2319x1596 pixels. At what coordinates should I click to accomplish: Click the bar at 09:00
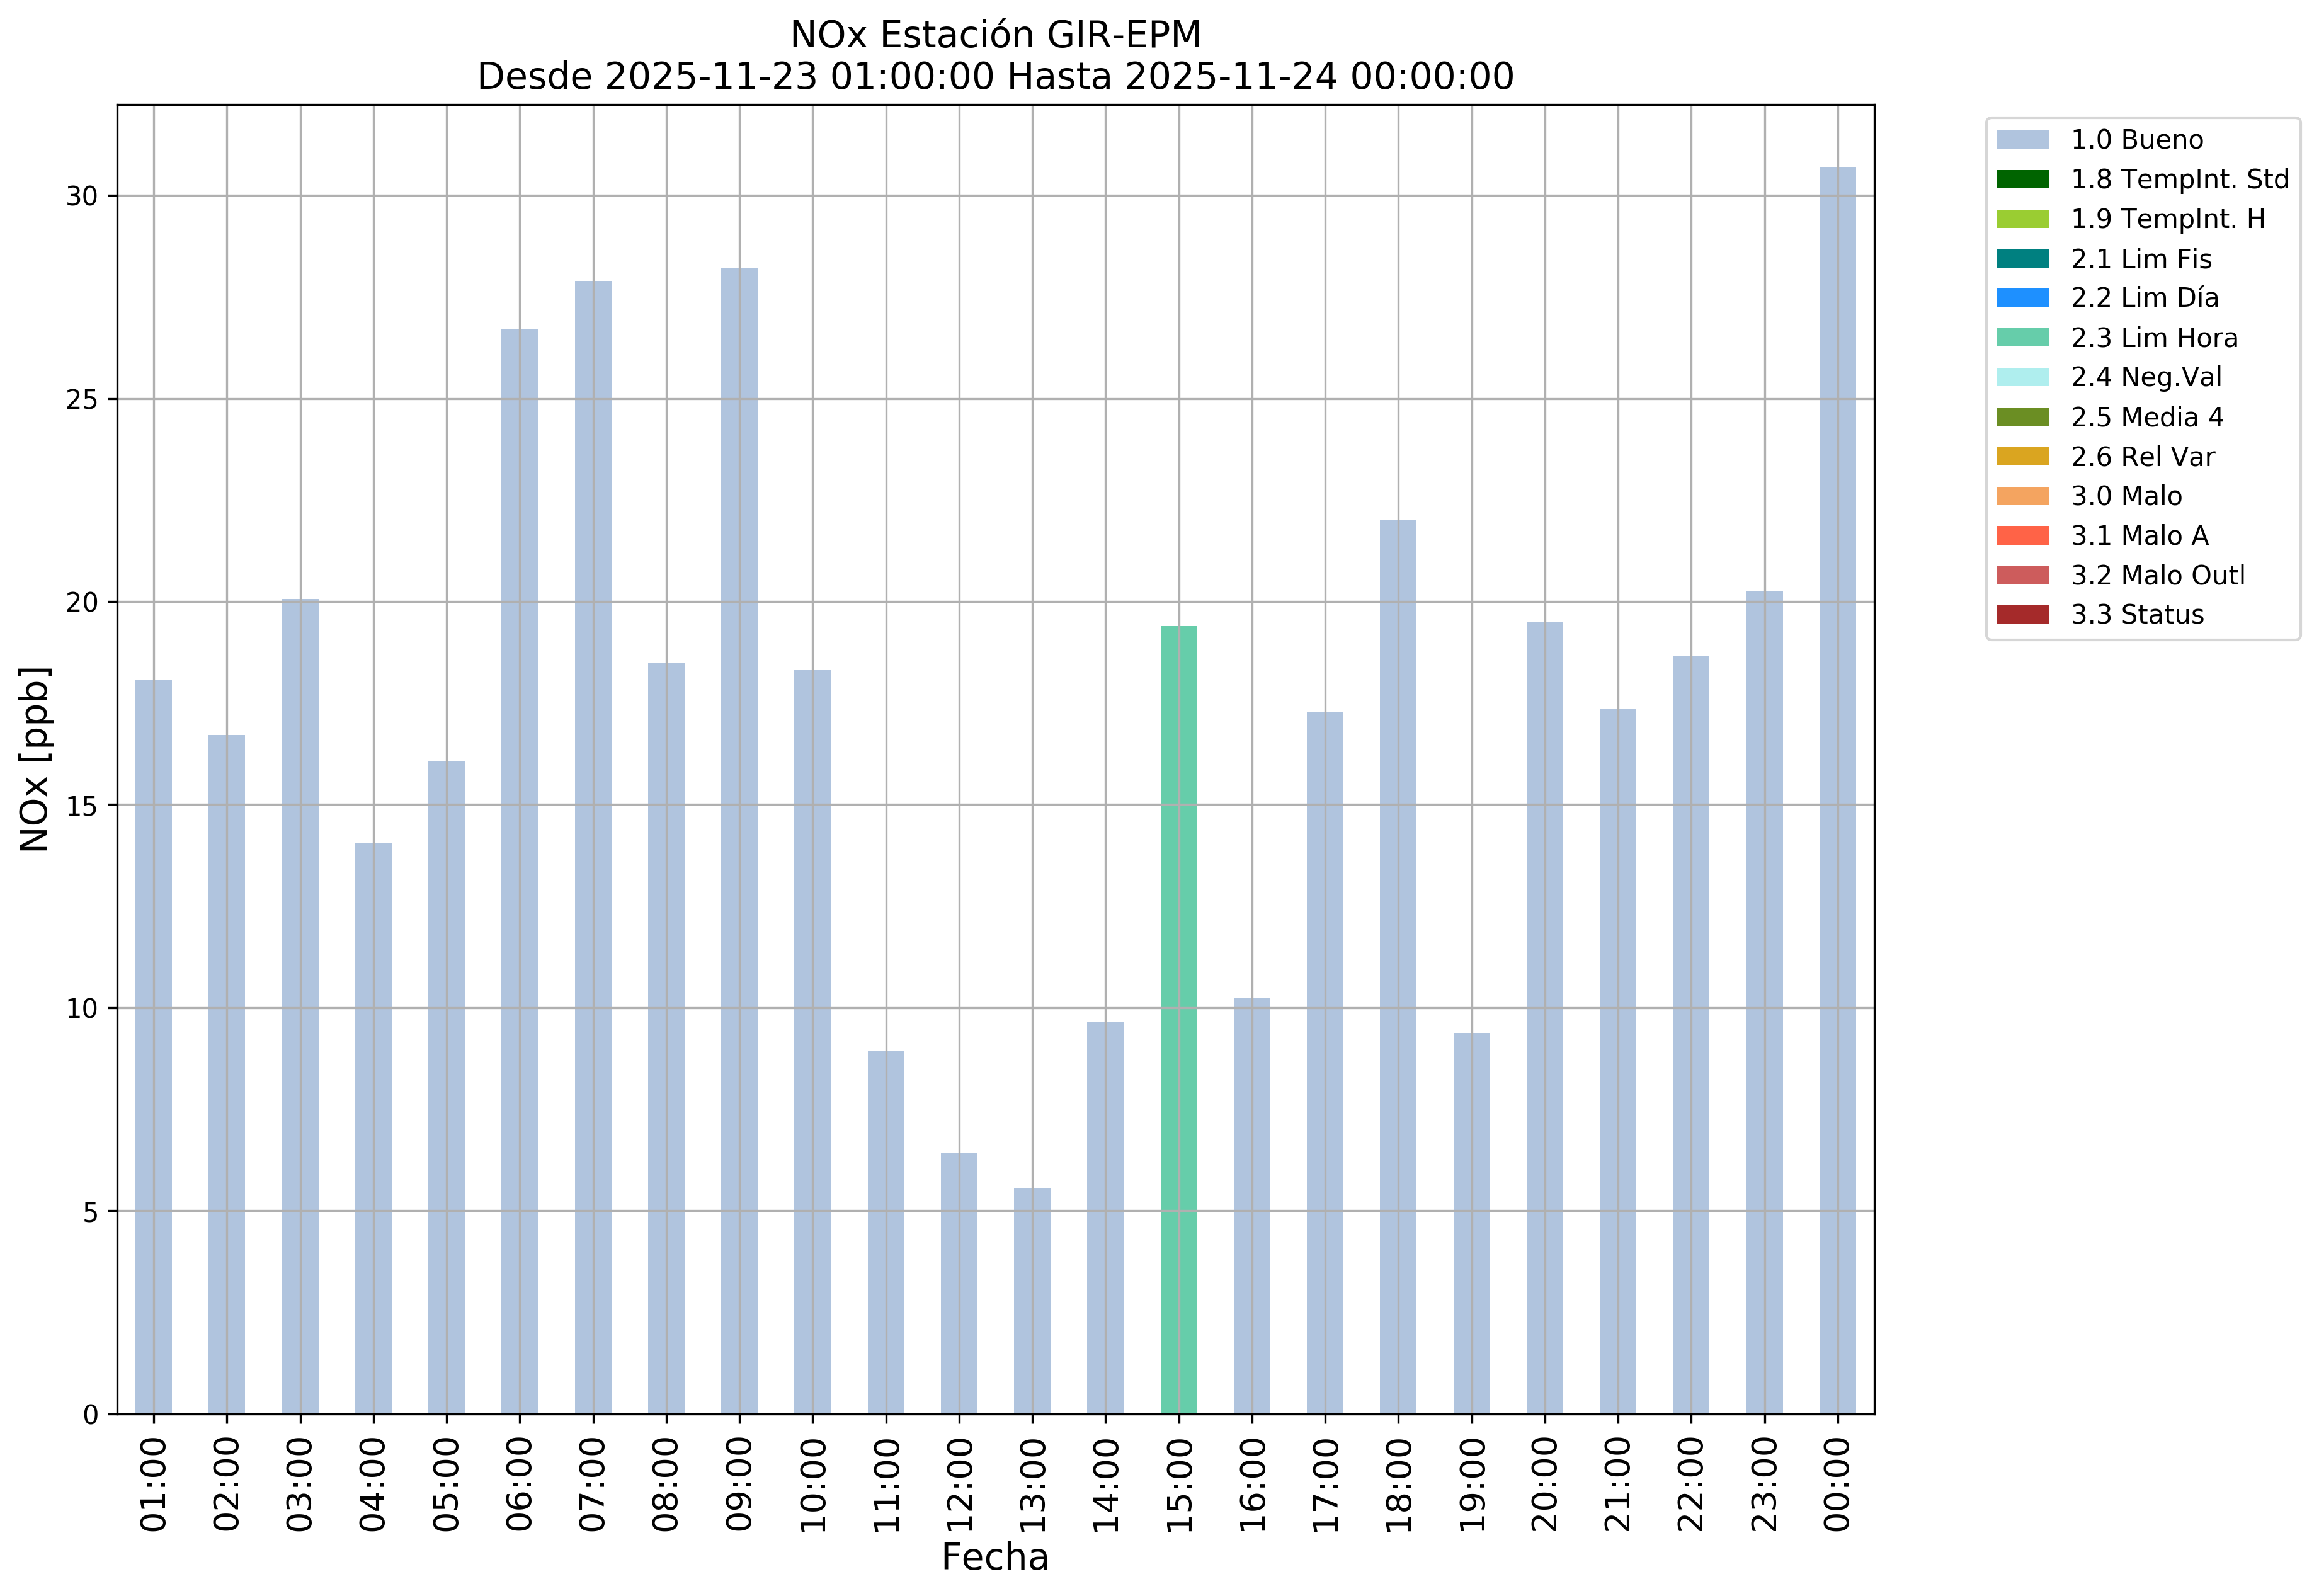[739, 840]
